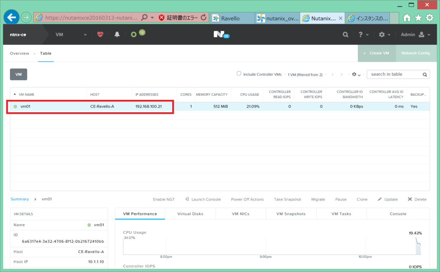Screen dimensions: 440x272
Task: Click the browser URL address field
Action: click(91, 18)
